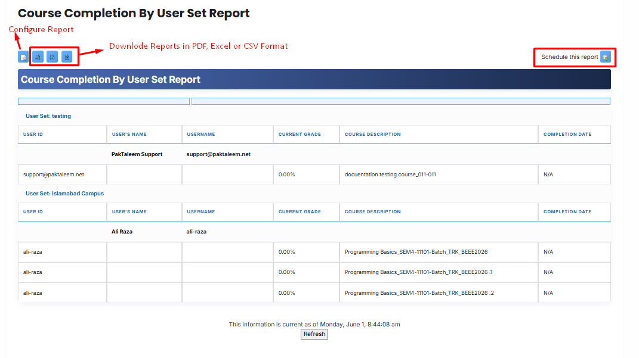Click N/A completion date for docuentation testing course

coord(548,175)
